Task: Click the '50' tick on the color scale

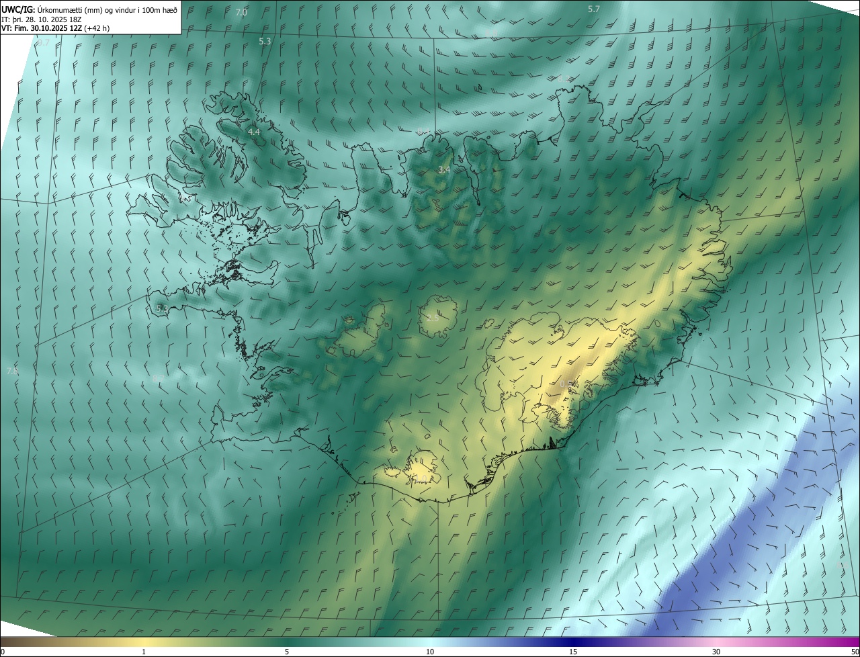Action: (x=855, y=652)
